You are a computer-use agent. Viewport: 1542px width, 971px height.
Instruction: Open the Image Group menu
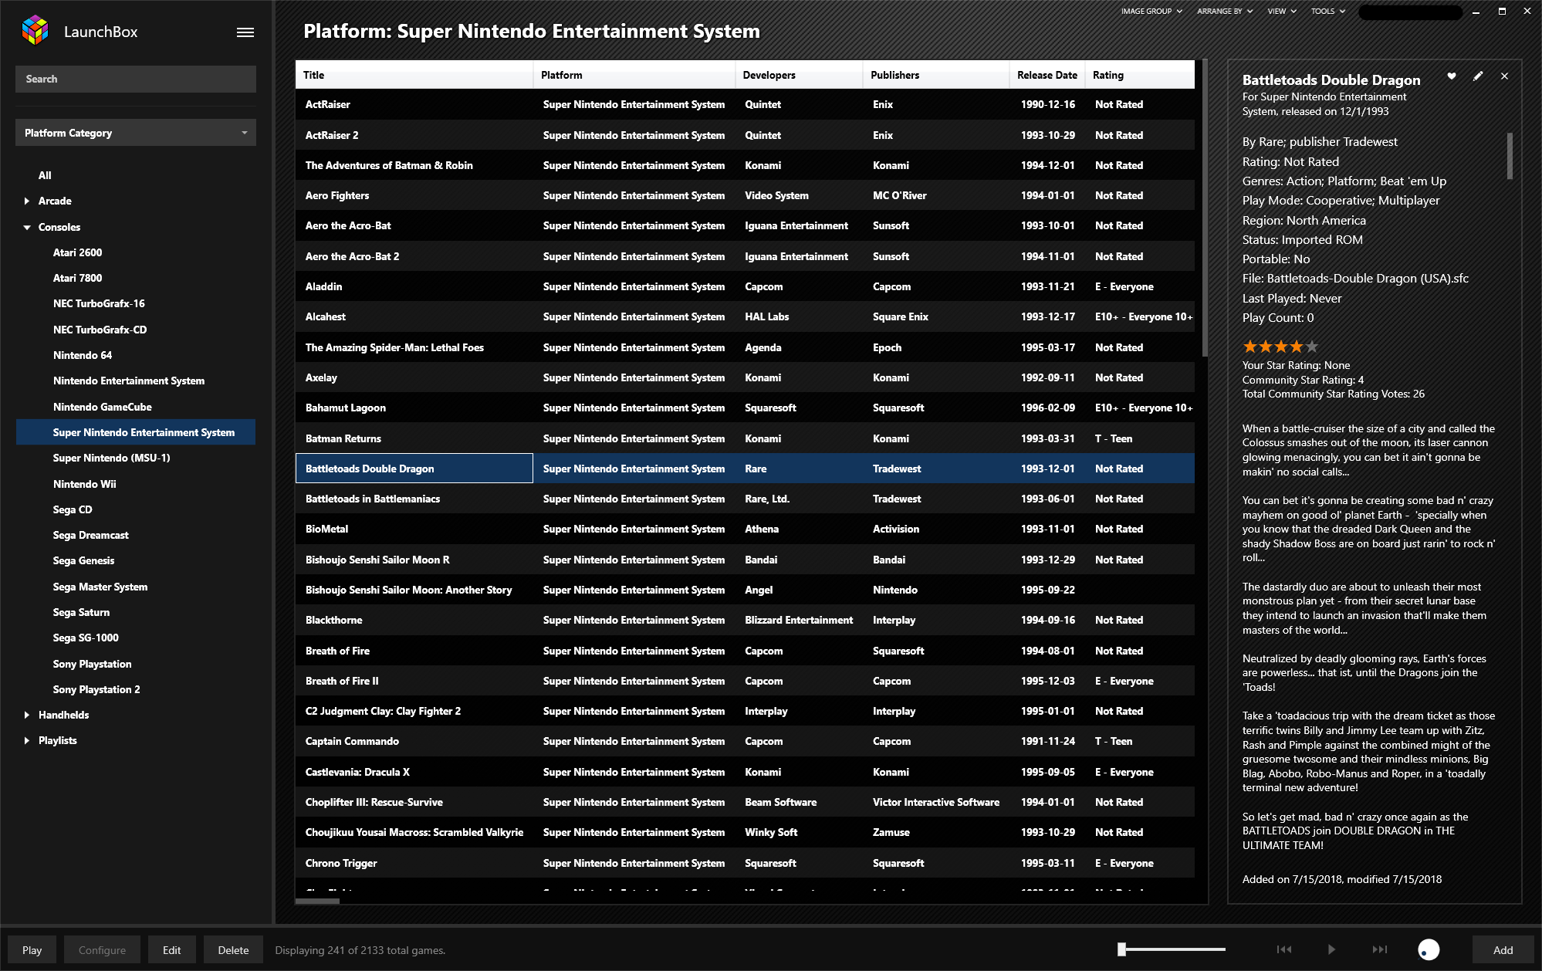[x=1151, y=11]
